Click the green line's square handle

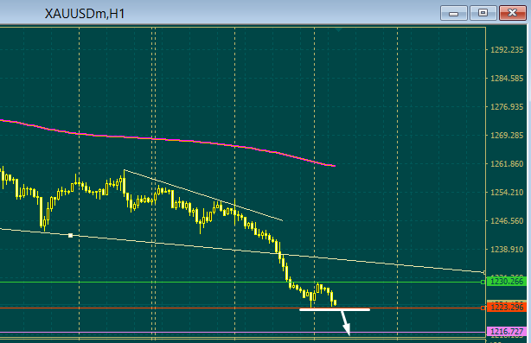(483, 282)
